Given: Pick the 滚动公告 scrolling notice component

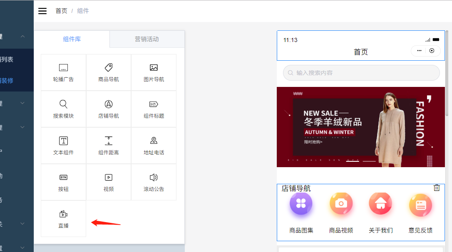Looking at the screenshot, I should (154, 182).
